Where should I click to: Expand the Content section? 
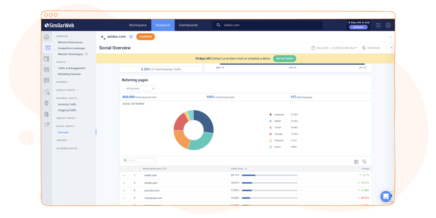63,141
